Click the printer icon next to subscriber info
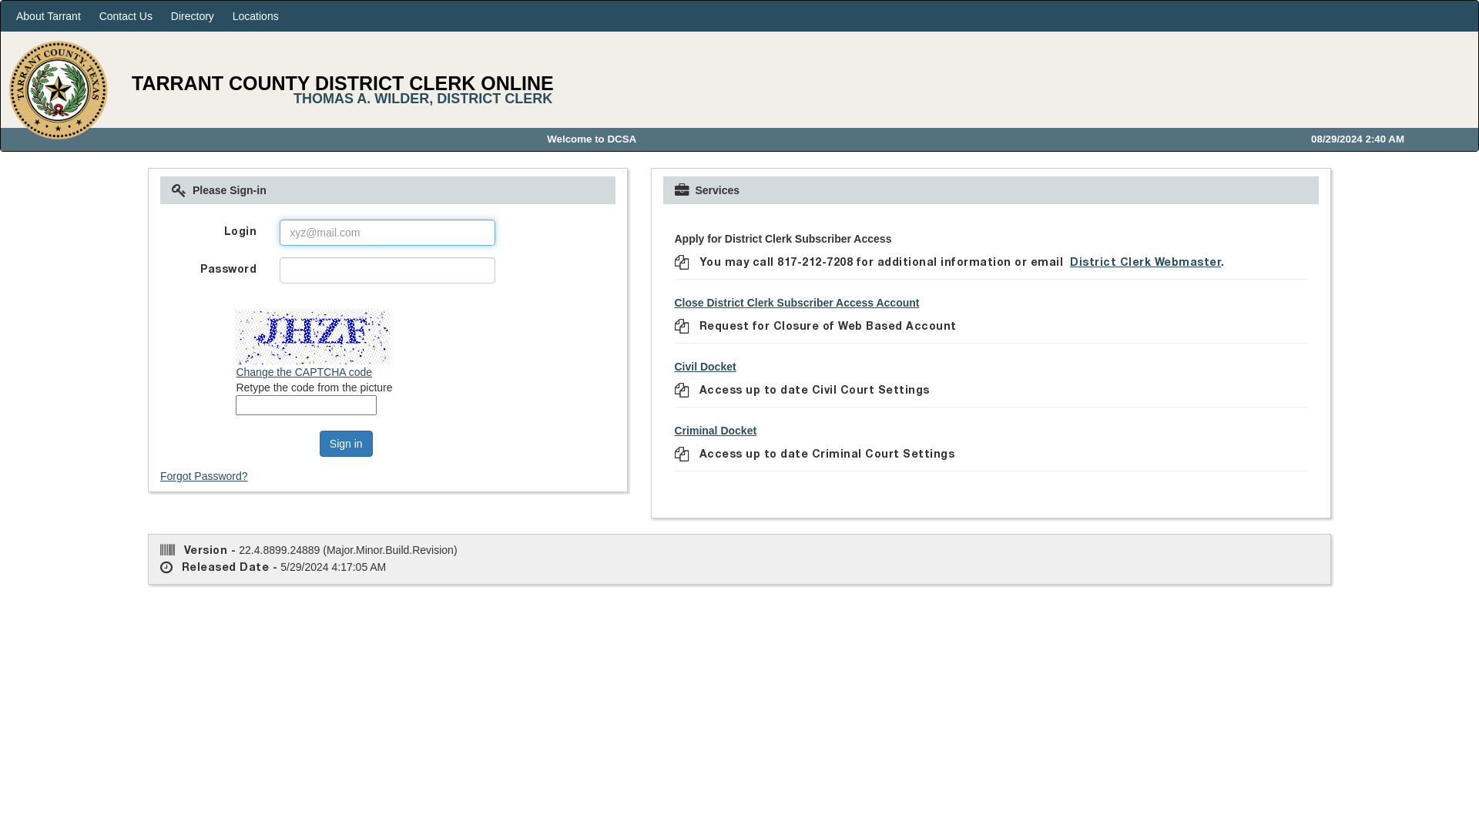Viewport: 1479px width, 832px height. (681, 262)
